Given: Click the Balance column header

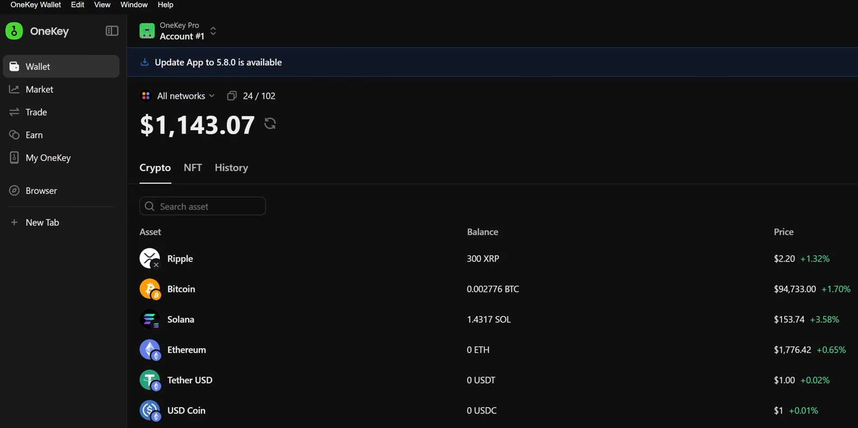Looking at the screenshot, I should pos(483,232).
